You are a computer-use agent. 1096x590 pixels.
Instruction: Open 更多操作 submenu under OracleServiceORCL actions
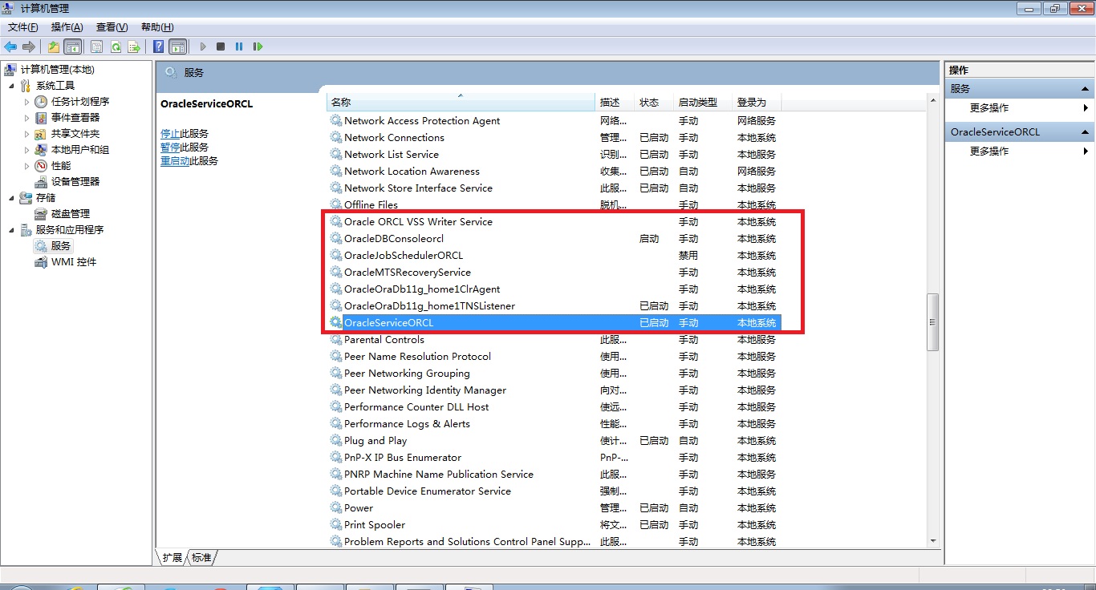[x=1019, y=152]
